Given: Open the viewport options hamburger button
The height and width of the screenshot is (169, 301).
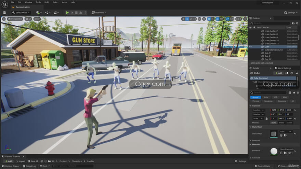Looking at the screenshot, I should [4, 19].
